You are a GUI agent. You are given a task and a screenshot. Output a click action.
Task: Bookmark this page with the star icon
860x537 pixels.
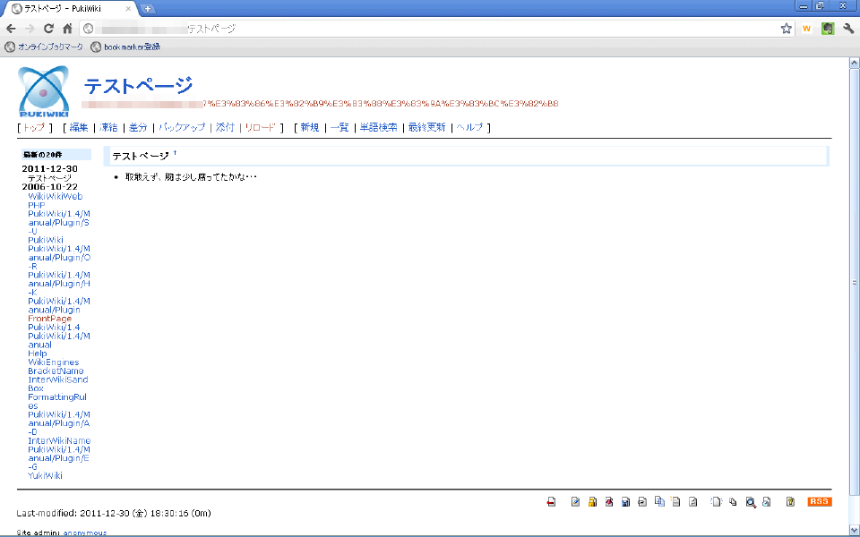coord(786,29)
